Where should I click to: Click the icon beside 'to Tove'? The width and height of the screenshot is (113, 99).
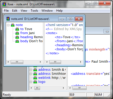tap(17, 29)
